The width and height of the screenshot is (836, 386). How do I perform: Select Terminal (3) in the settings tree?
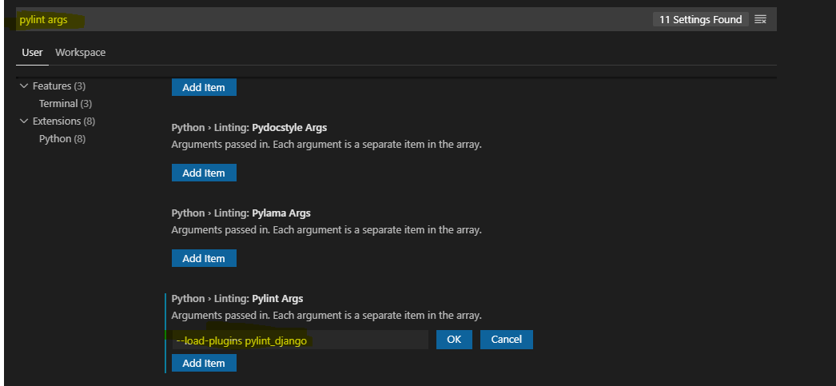[x=66, y=104]
